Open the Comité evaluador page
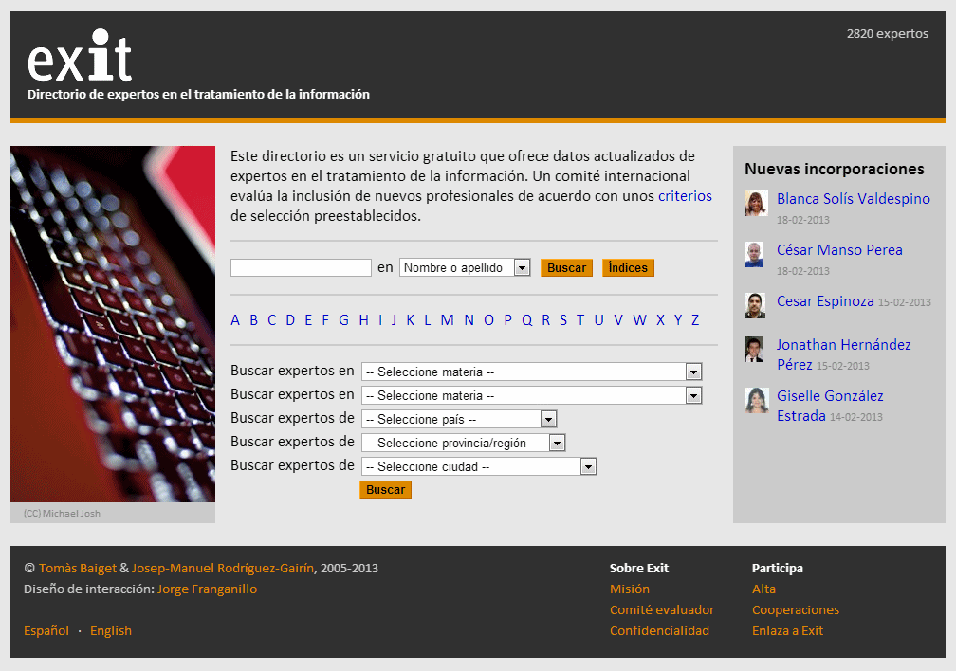The height and width of the screenshot is (671, 956). click(662, 610)
